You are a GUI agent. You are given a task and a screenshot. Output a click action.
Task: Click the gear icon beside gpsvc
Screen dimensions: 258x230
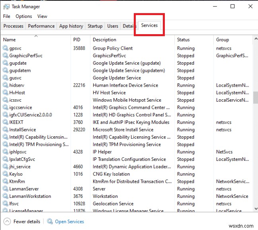[x=5, y=48]
